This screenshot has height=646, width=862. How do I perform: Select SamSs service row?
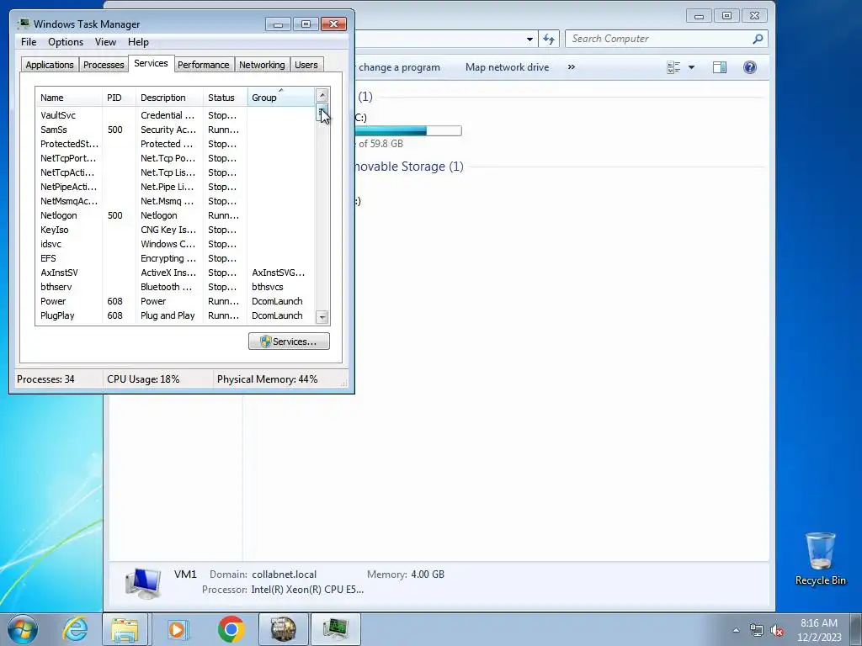(x=175, y=130)
